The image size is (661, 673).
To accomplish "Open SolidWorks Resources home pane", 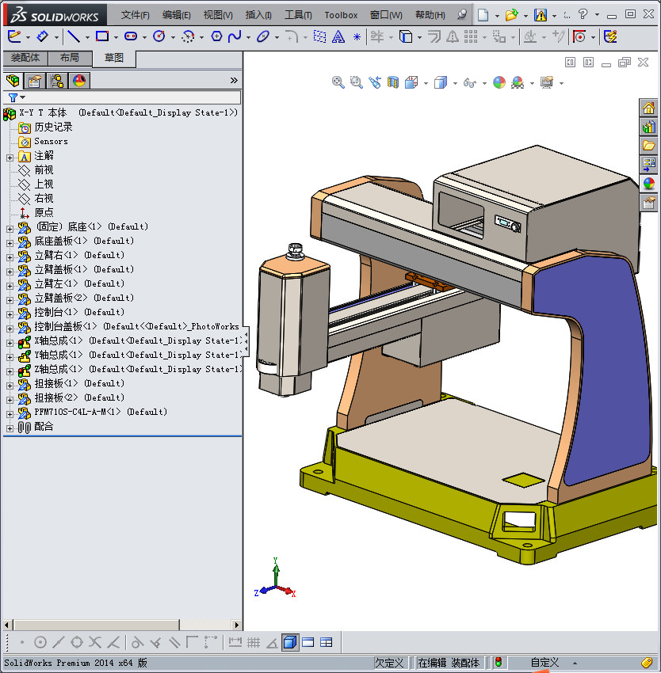I will (x=649, y=108).
